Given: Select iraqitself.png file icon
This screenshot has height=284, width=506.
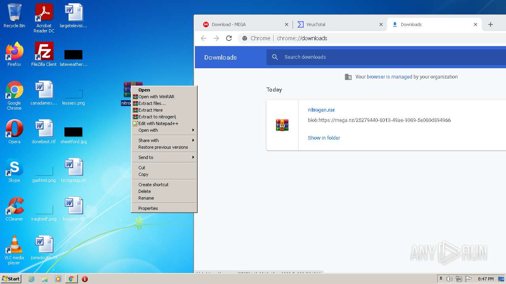Looking at the screenshot, I should [x=44, y=213].
